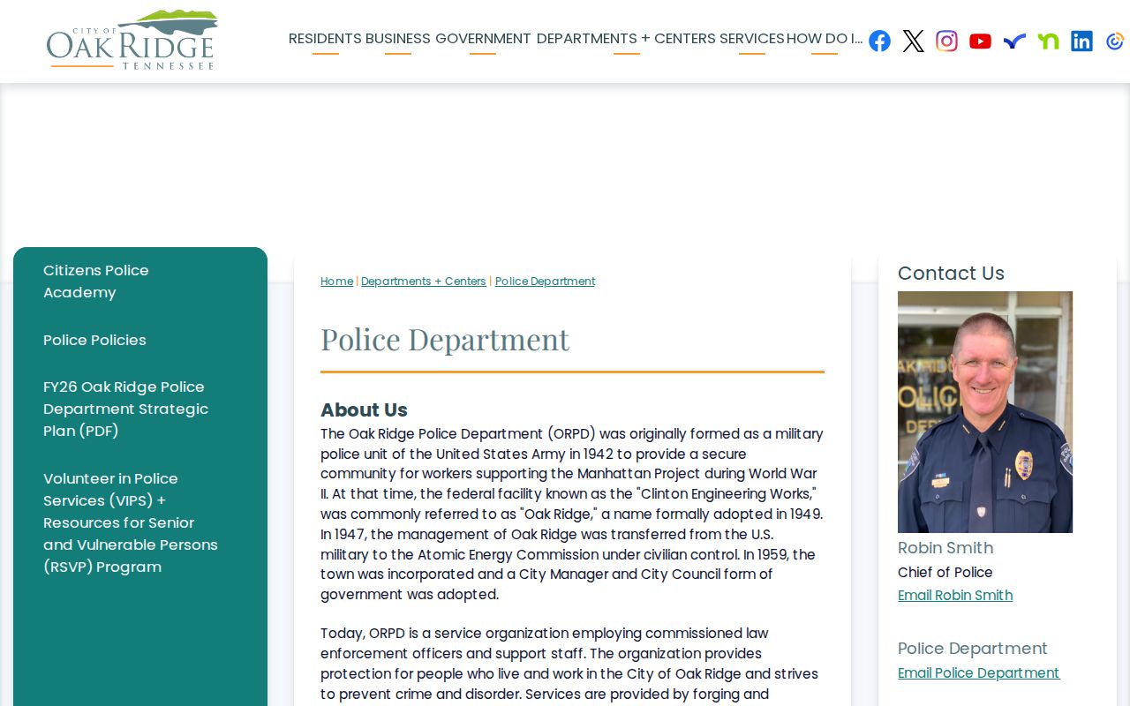The width and height of the screenshot is (1130, 706).
Task: Open FY26 Police Department Strategic Plan PDF
Action: click(125, 409)
